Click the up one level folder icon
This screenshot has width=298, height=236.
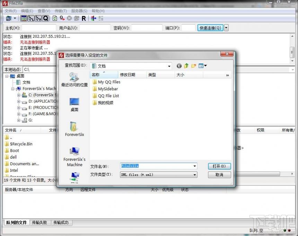(186, 66)
